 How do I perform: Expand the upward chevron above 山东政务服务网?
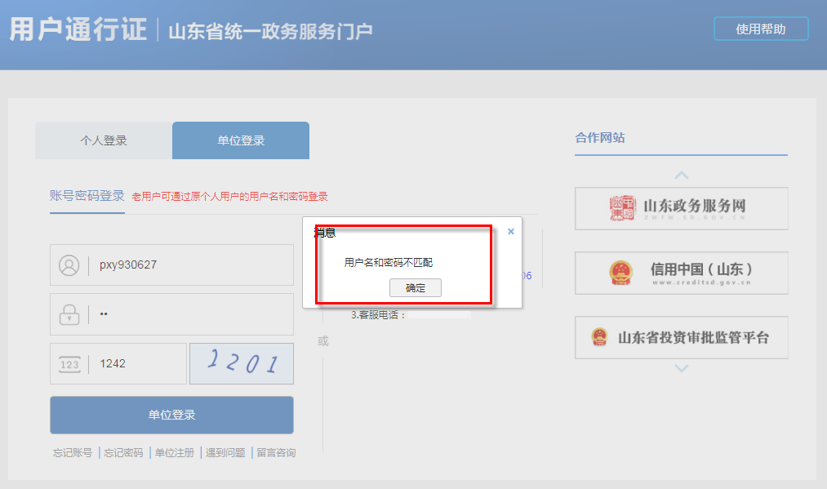pyautogui.click(x=681, y=175)
